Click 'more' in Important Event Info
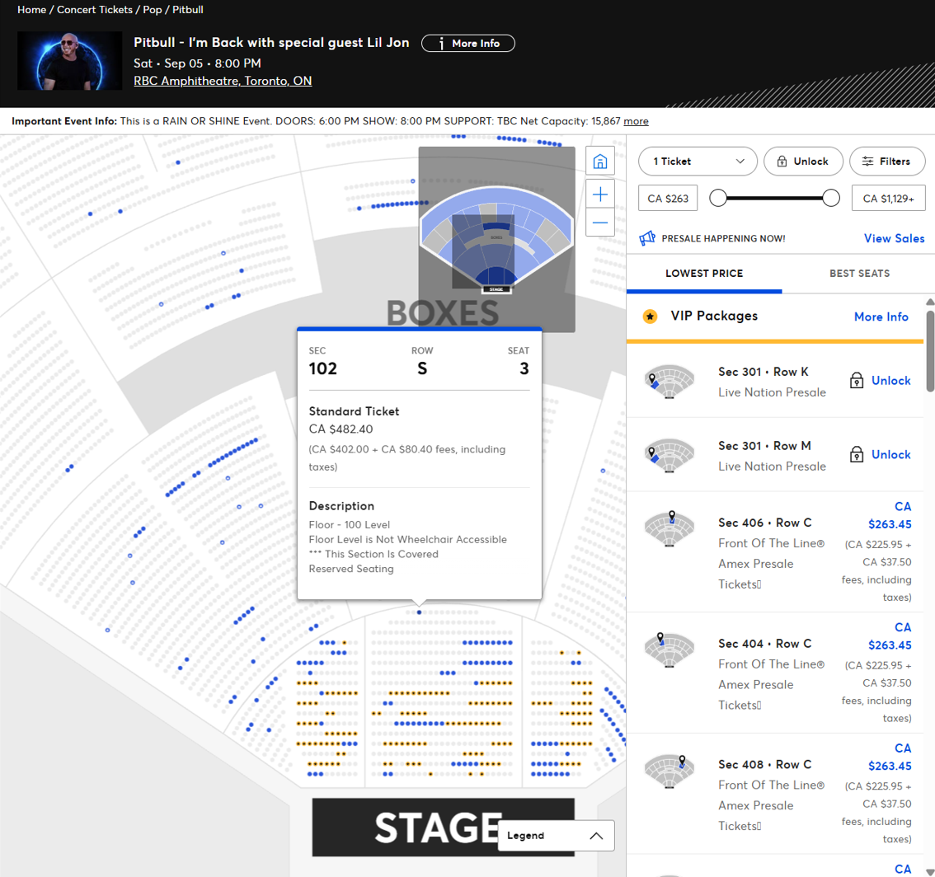Image resolution: width=935 pixels, height=877 pixels. point(636,121)
